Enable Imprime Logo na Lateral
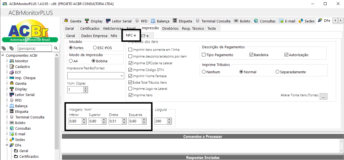Image resolution: width=344 pixels, height=160 pixels. [130, 89]
